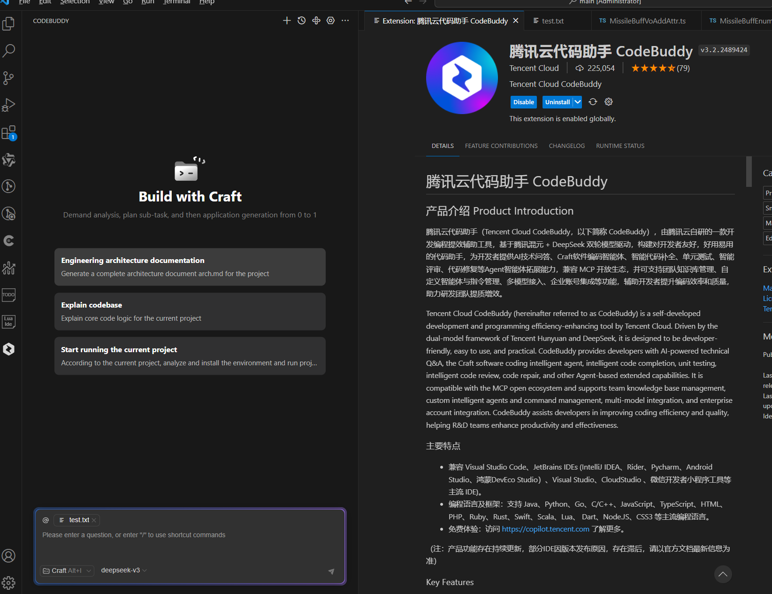Select the DETAILS tab
The image size is (772, 594).
point(443,146)
